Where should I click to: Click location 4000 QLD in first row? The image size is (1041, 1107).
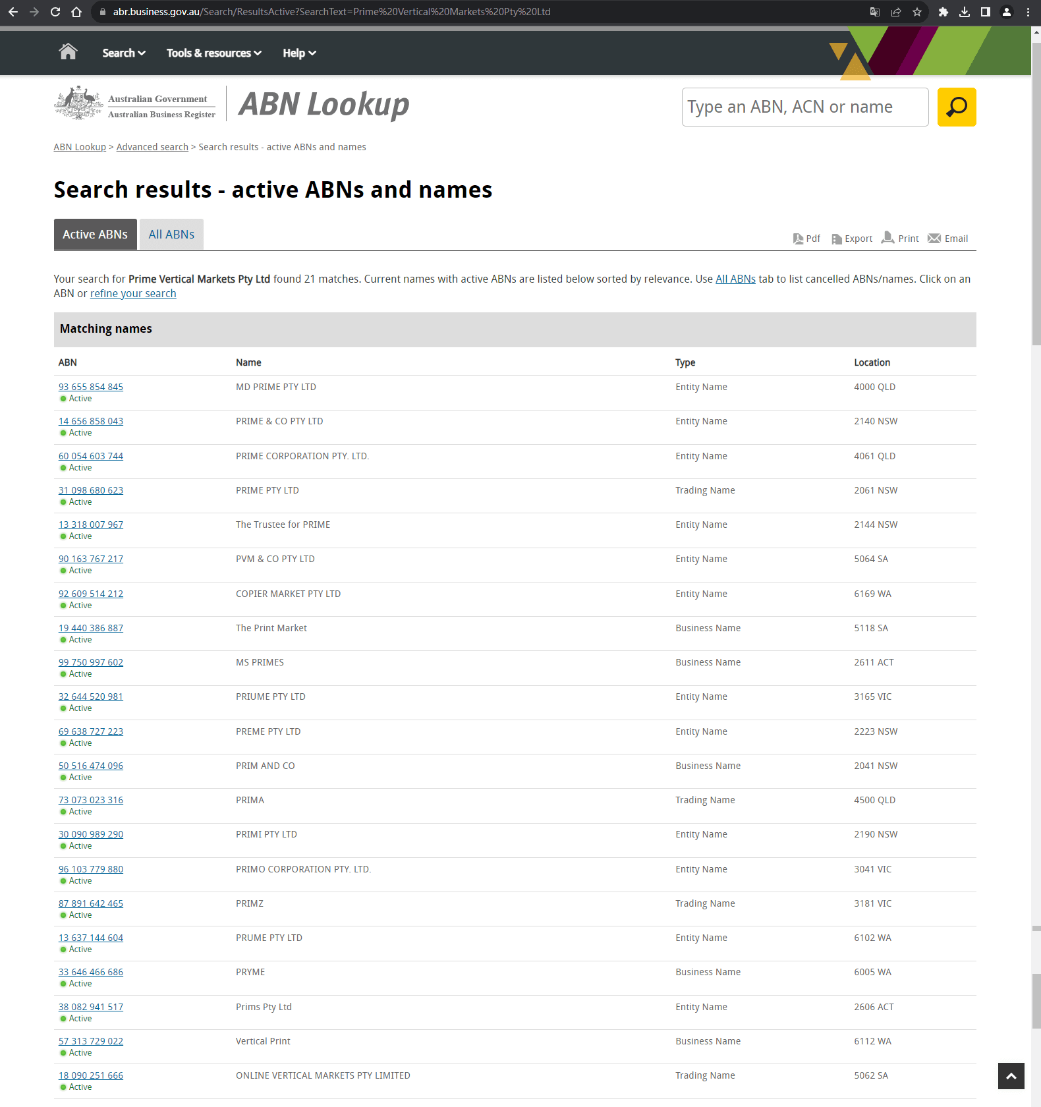(x=875, y=387)
